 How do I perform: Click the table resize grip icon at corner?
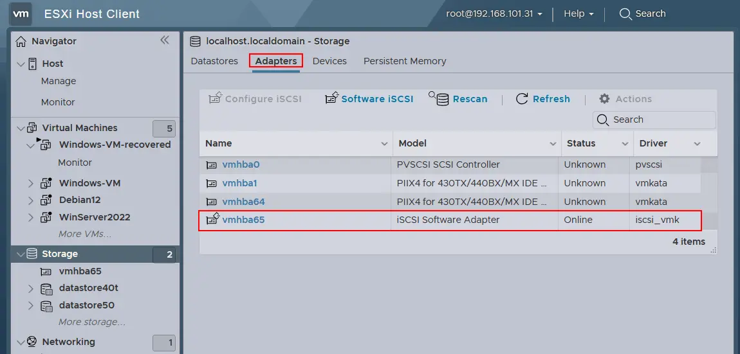tap(713, 250)
